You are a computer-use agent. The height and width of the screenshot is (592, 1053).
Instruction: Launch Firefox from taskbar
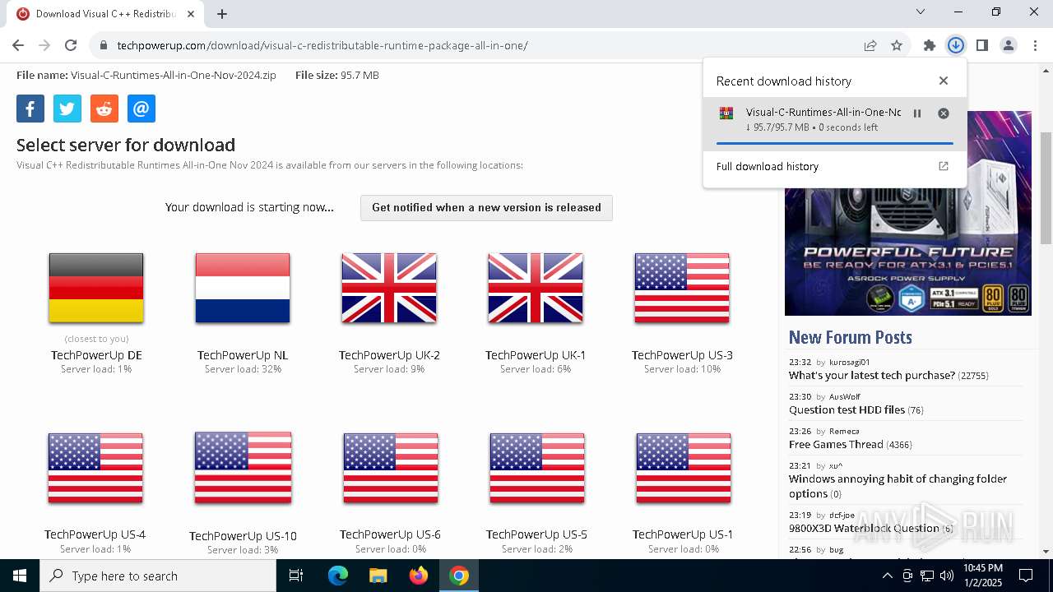coord(419,576)
